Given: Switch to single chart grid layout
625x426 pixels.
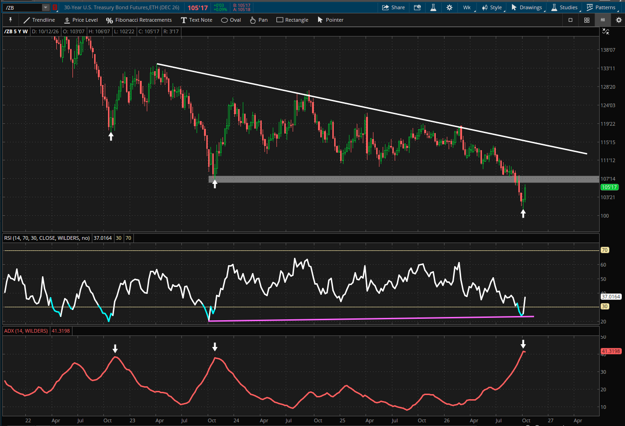Looking at the screenshot, I should point(571,20).
